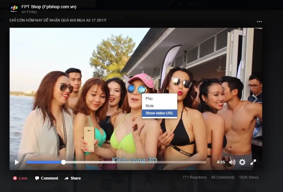The image size is (283, 192).
Task: Select Mute from the context menu
Action: 150,106
